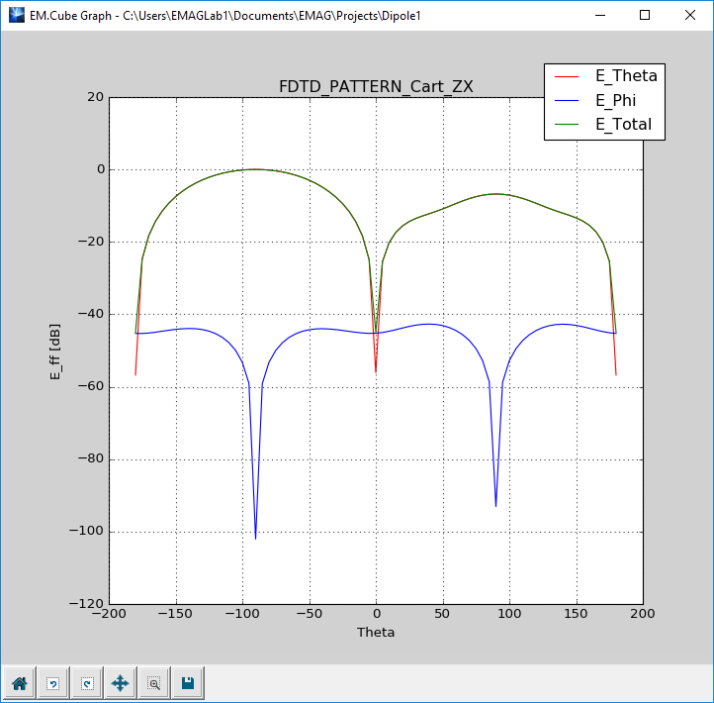Image resolution: width=714 pixels, height=703 pixels.
Task: Click the blue E_Phi line sample in legend
Action: (x=569, y=101)
